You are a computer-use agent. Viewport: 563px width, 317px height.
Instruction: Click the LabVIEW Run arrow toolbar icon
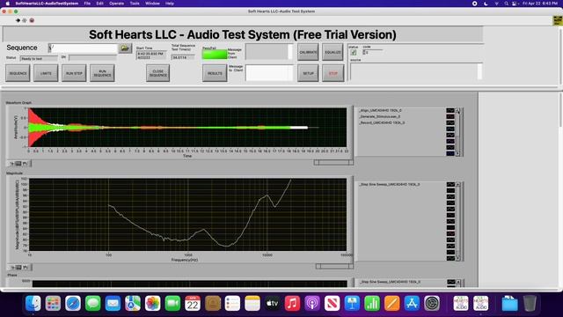(18, 20)
